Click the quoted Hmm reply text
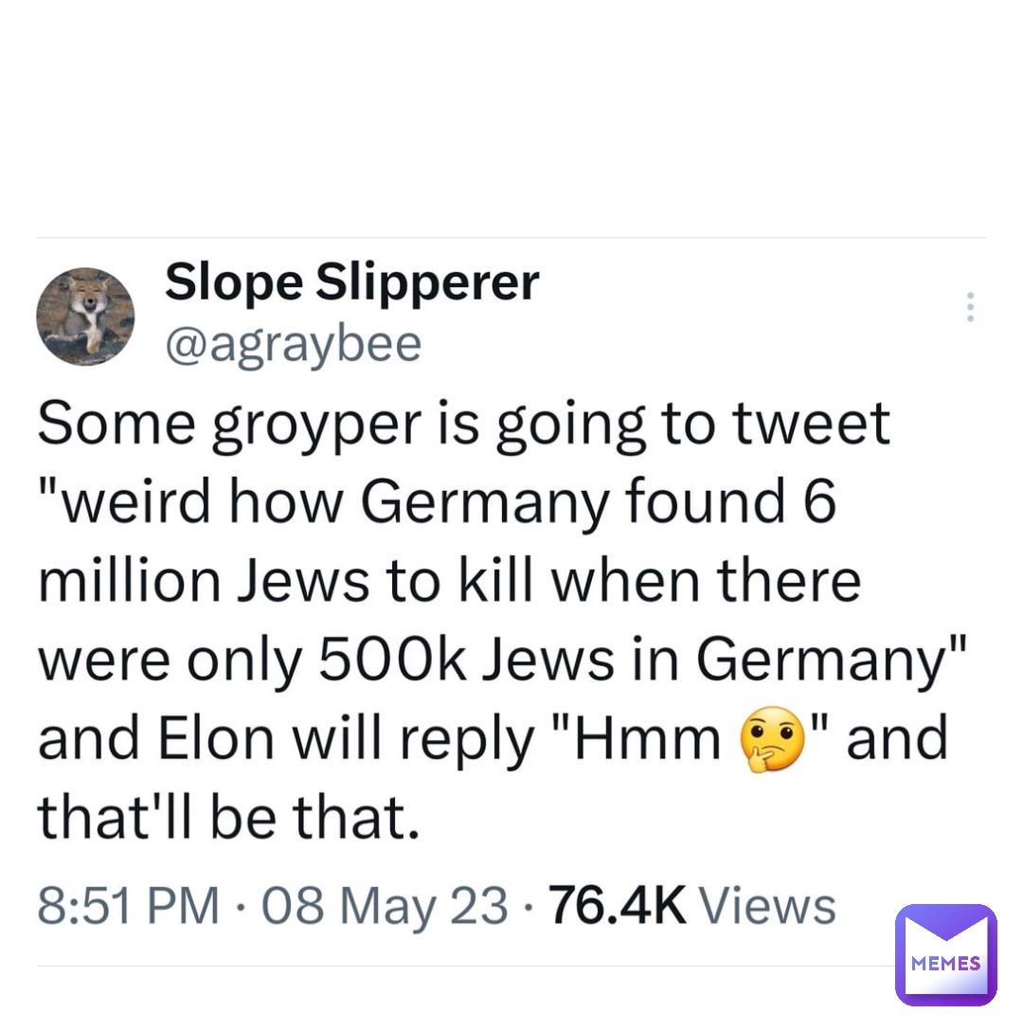Screen dimensions: 1023x1032 (x=663, y=741)
